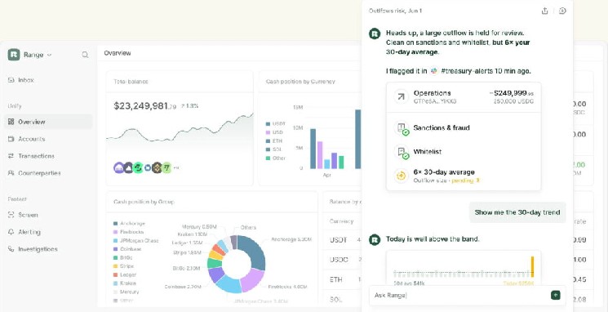The width and height of the screenshot is (608, 312).
Task: Click the Accounts wallet icon
Action: click(11, 139)
